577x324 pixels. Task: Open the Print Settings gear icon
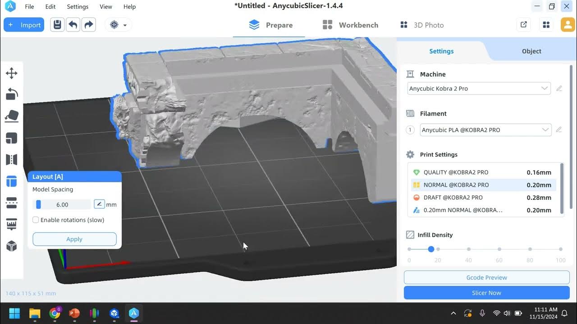(x=410, y=154)
